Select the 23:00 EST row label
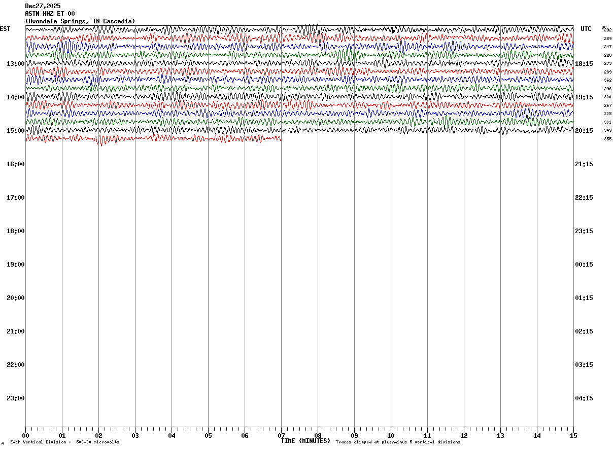This screenshot has width=614, height=449. point(16,398)
